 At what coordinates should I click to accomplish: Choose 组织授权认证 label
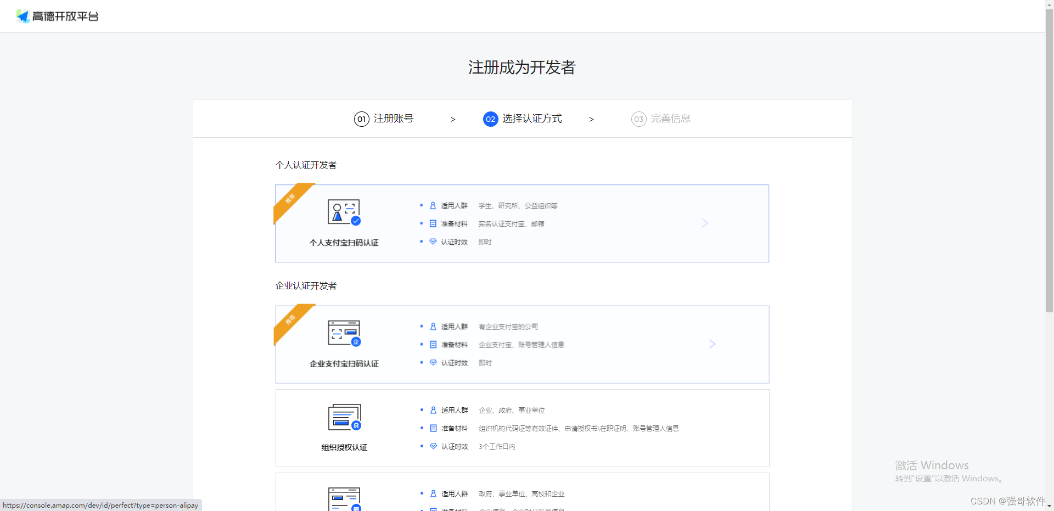click(344, 447)
